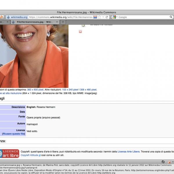Click the 'Vedi sotto.' licence text
The width and height of the screenshot is (174, 174).
coord(32,131)
